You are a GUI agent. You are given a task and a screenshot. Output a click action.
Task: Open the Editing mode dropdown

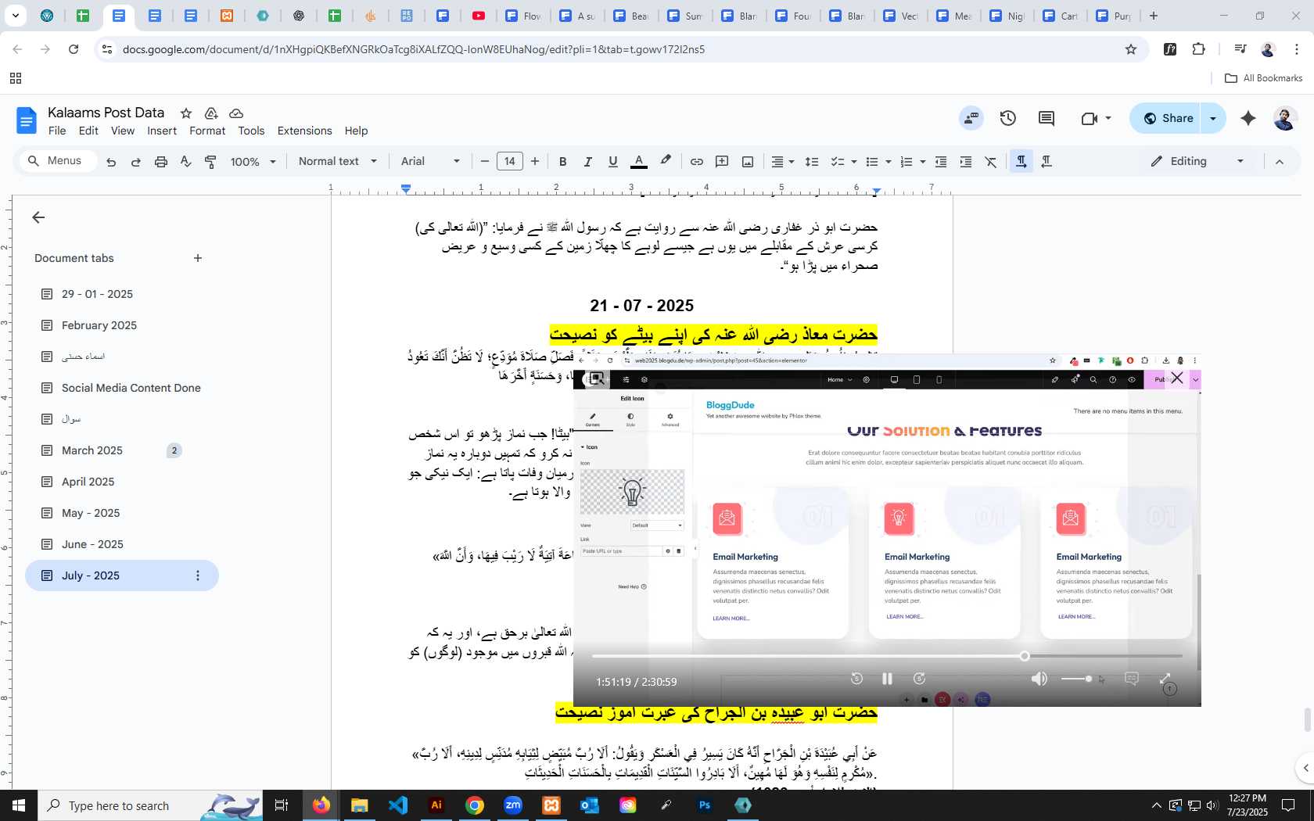pyautogui.click(x=1197, y=162)
